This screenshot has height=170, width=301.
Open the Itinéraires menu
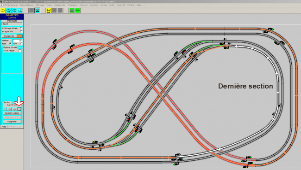(73, 5)
